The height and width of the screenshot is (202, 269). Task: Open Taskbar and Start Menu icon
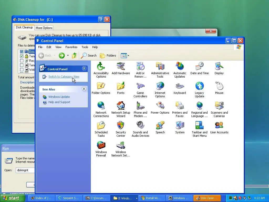pyautogui.click(x=199, y=129)
